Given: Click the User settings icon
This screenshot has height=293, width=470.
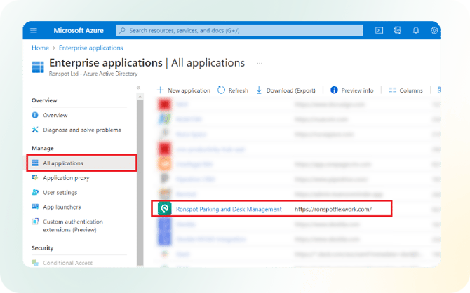Looking at the screenshot, I should 35,192.
